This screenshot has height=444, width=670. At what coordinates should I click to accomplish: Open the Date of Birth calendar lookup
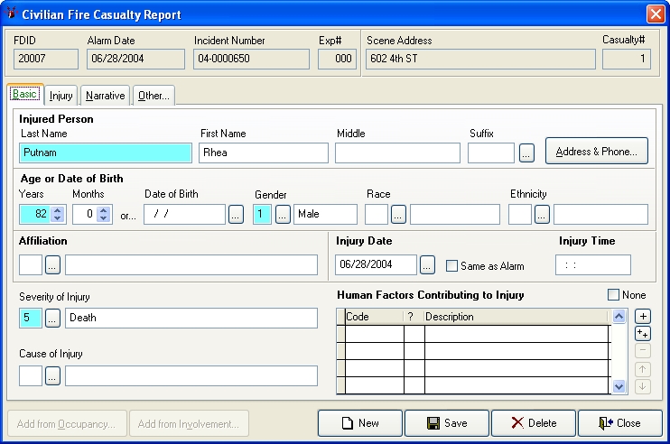tap(236, 215)
